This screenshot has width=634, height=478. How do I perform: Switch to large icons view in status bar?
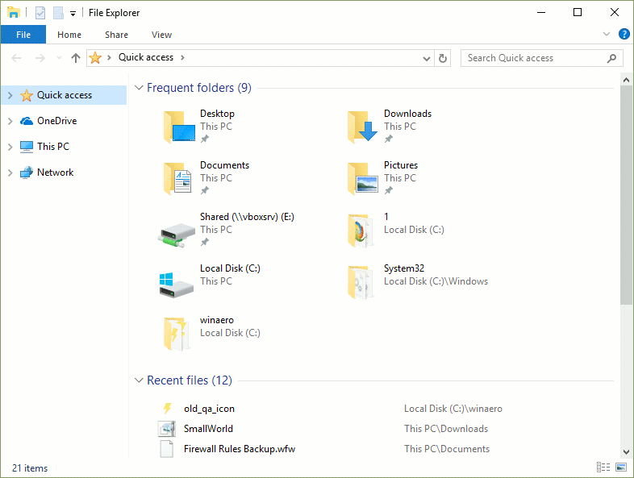click(x=621, y=467)
